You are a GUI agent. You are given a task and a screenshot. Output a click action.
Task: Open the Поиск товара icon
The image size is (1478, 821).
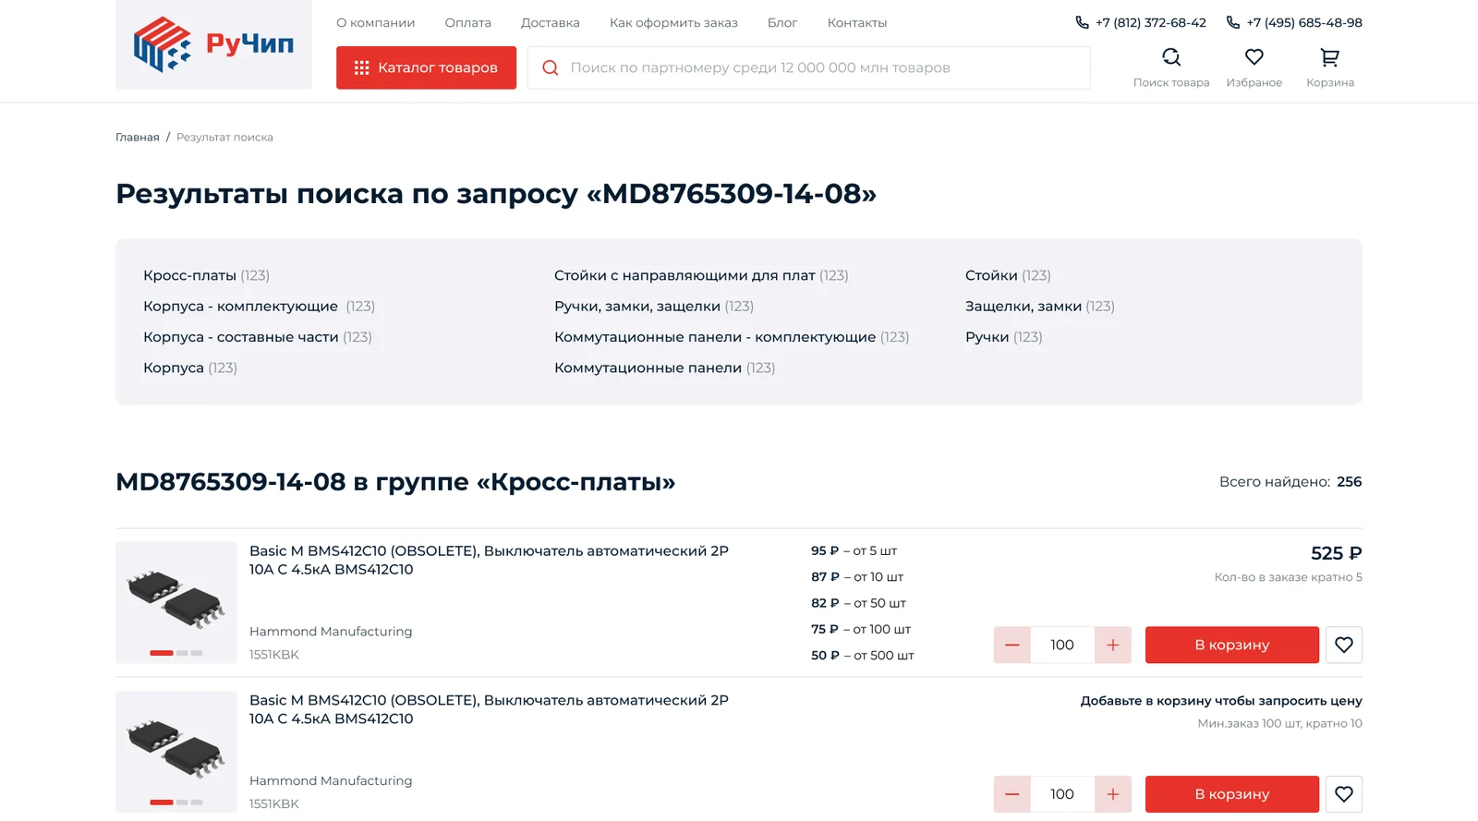[x=1171, y=67]
